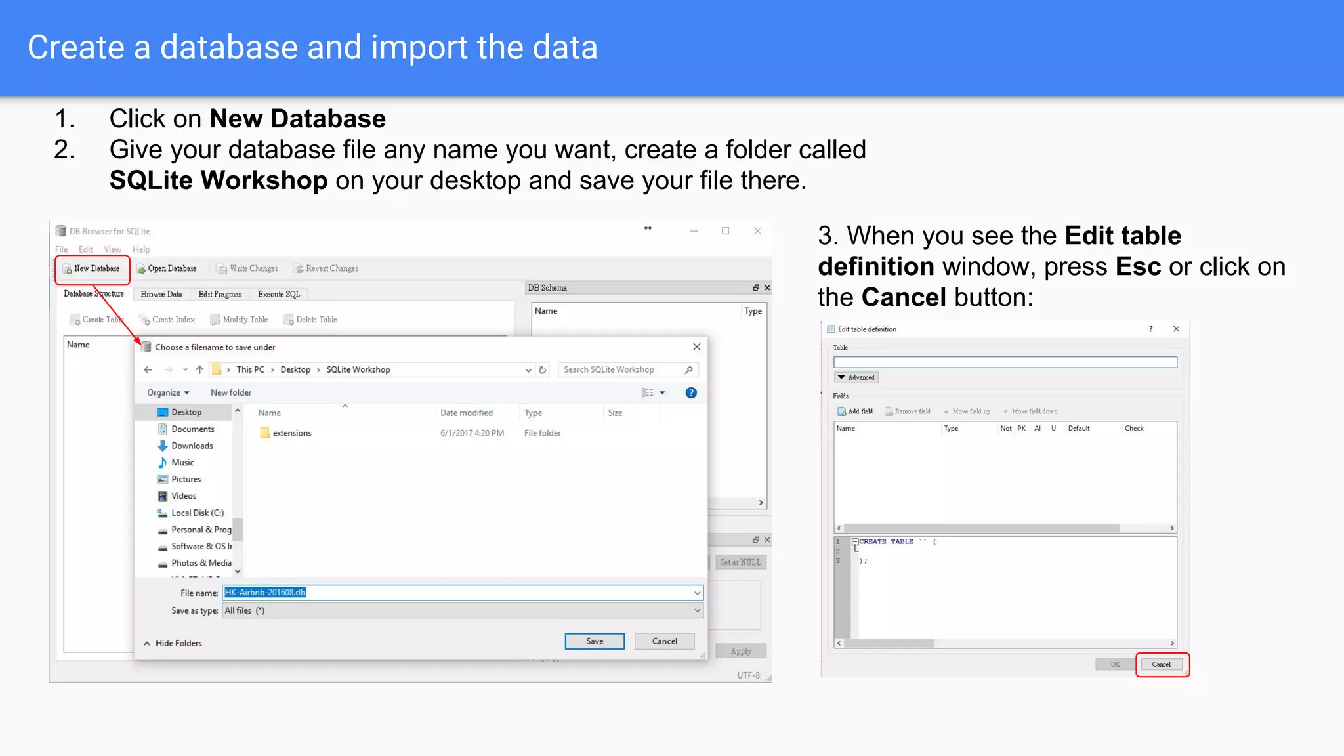Click the Desktop breadcrumb in the address bar
The height and width of the screenshot is (756, 1344).
point(295,370)
